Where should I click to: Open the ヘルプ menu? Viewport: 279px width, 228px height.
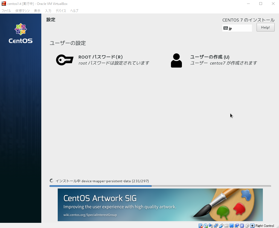point(74,11)
